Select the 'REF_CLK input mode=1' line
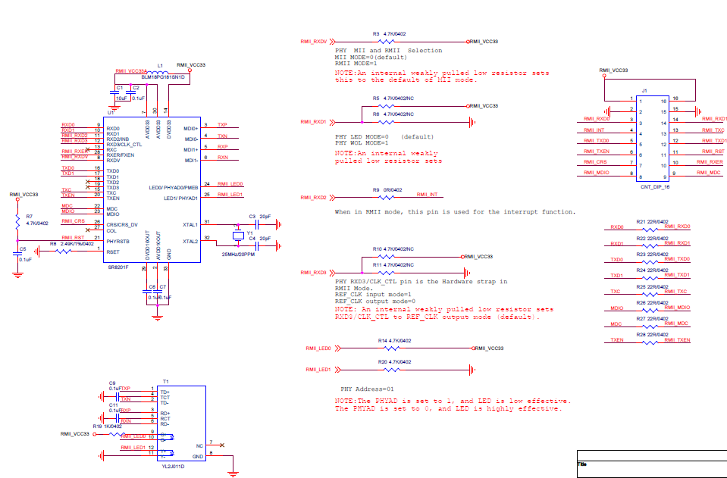Image resolution: width=727 pixels, height=478 pixels. point(373,295)
